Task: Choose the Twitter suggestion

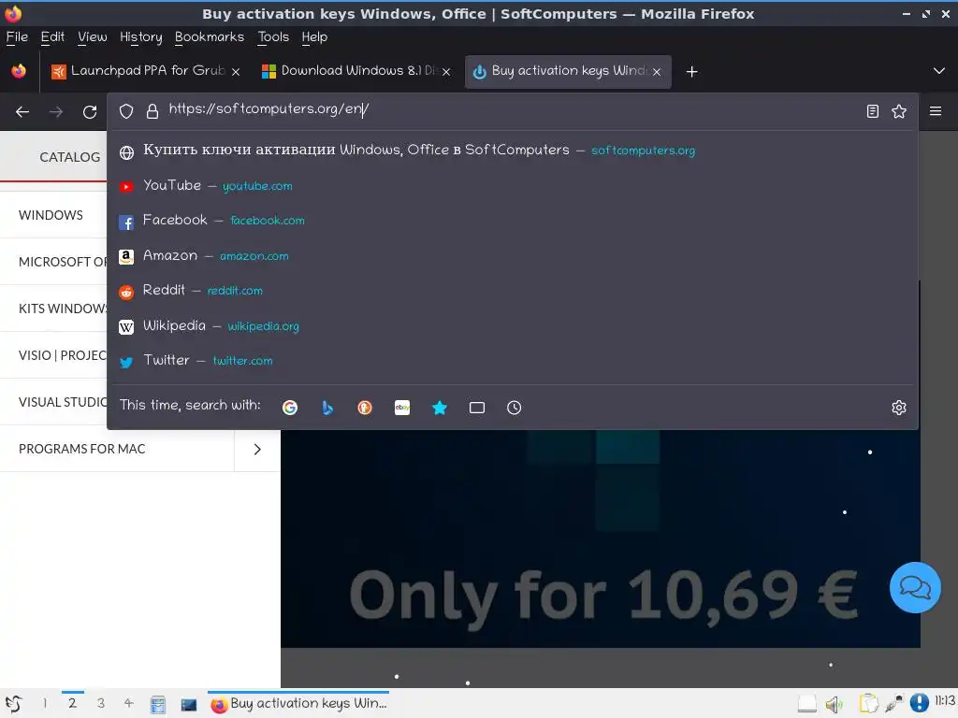Action: pyautogui.click(x=513, y=361)
